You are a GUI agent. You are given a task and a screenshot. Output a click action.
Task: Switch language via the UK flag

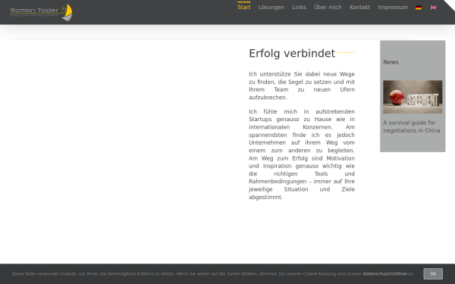point(433,8)
